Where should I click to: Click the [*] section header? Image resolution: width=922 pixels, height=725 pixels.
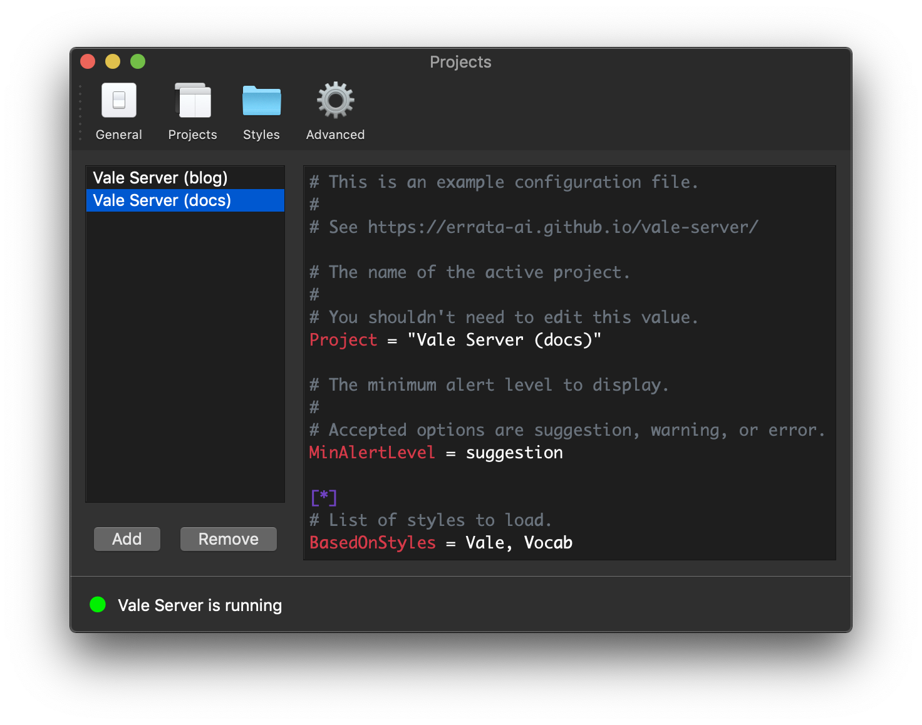coord(324,498)
